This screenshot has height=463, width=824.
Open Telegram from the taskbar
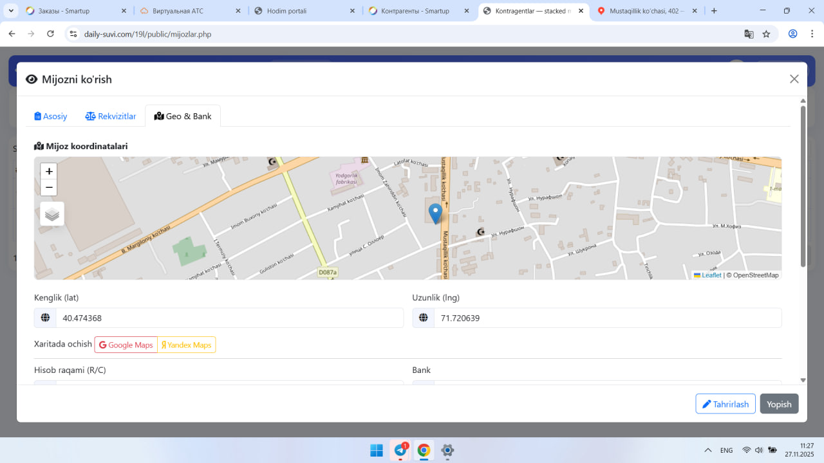pos(400,450)
